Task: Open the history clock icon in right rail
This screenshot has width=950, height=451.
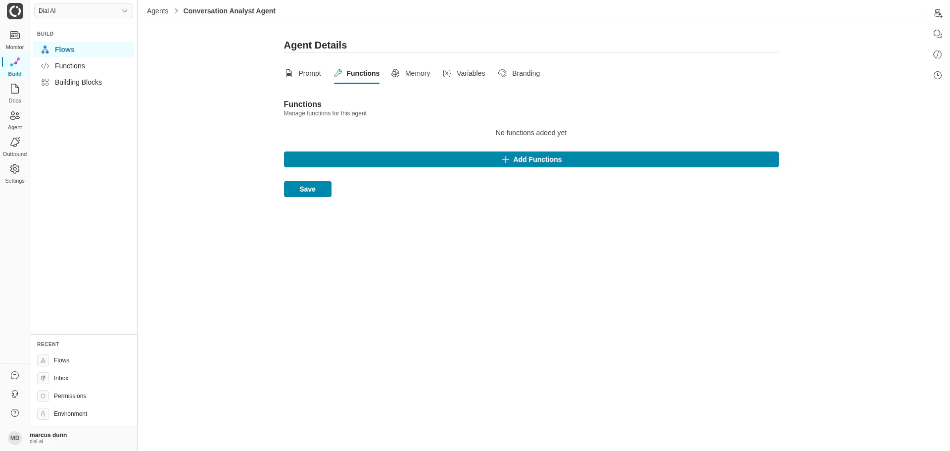Action: coord(938,75)
